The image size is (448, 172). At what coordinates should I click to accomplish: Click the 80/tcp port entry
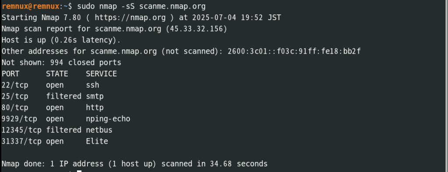pos(15,107)
